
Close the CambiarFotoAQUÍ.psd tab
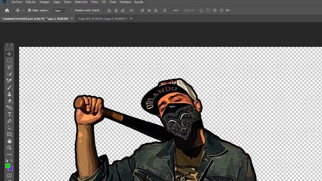click(71, 19)
